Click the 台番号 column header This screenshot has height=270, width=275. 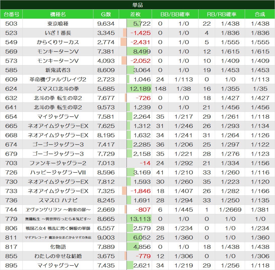(11, 14)
